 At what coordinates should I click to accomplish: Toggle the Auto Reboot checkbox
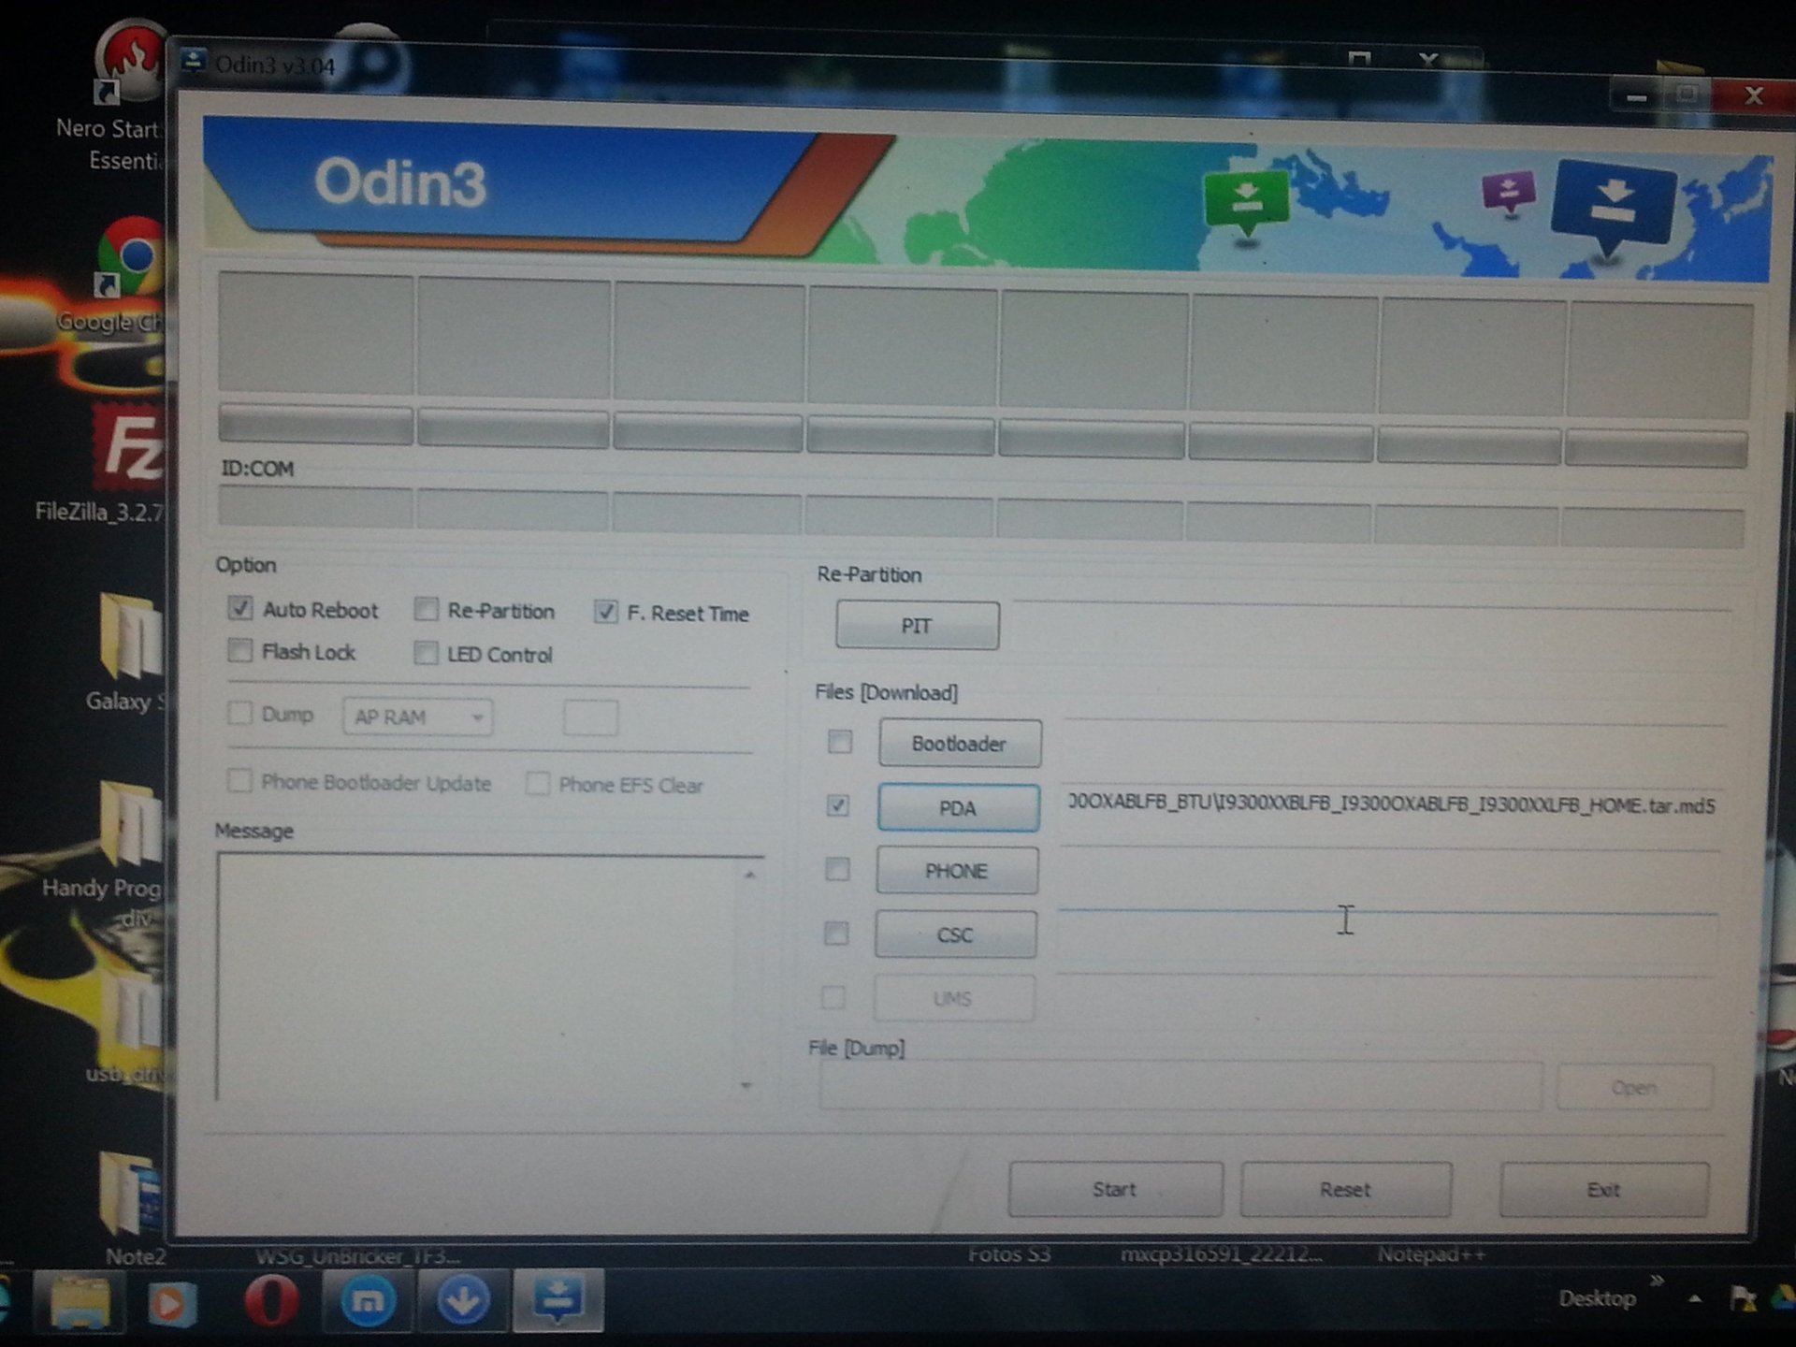pyautogui.click(x=240, y=608)
